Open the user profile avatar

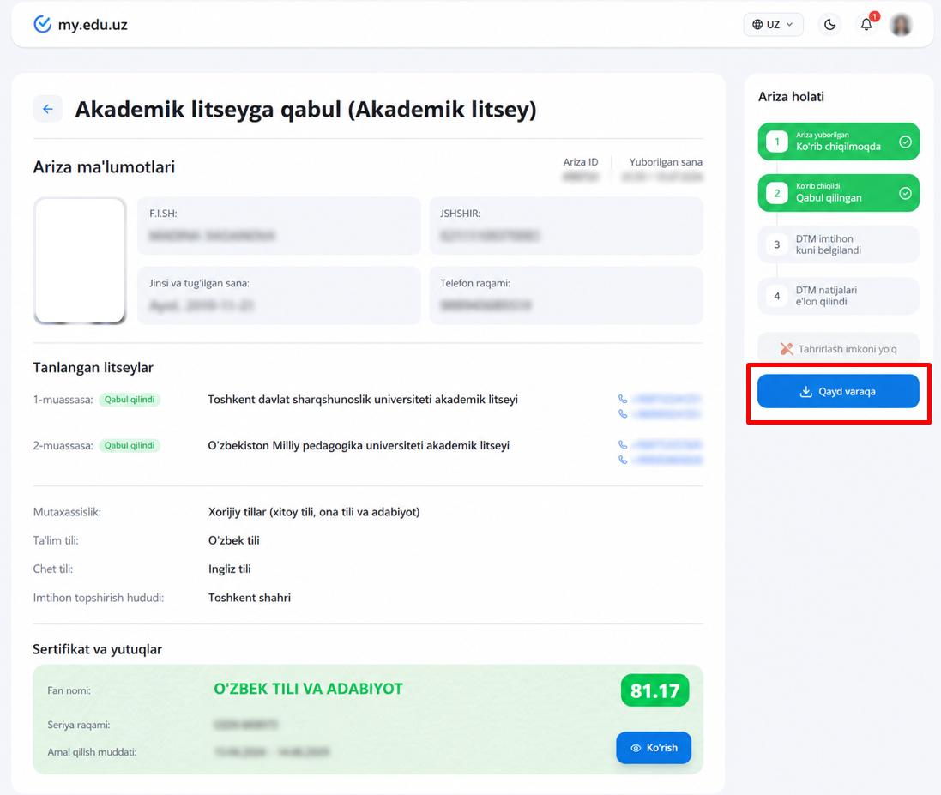tap(901, 25)
